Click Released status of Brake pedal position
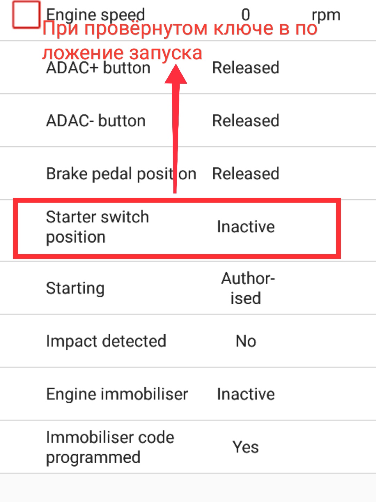 click(x=245, y=174)
